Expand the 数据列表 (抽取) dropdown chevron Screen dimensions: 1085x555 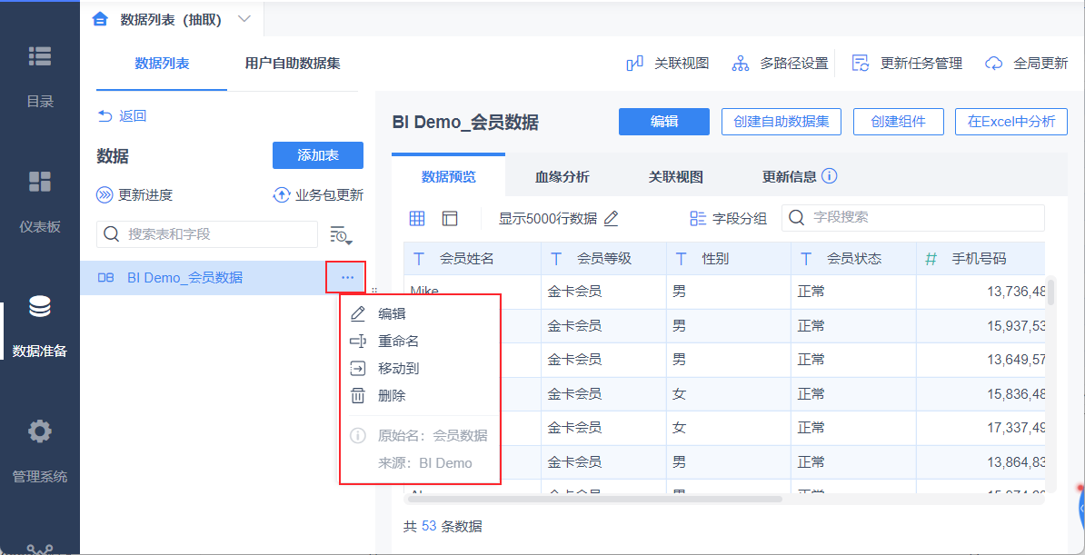[x=244, y=19]
